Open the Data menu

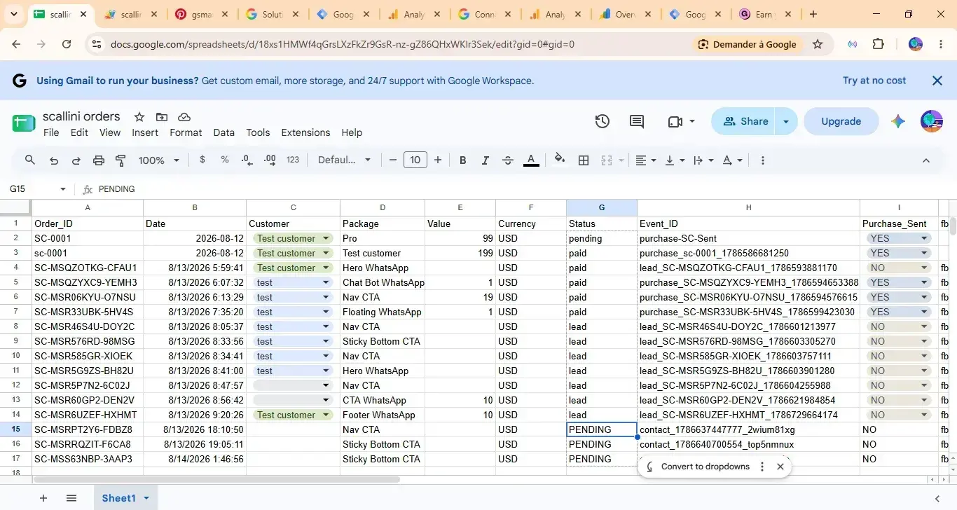click(224, 132)
